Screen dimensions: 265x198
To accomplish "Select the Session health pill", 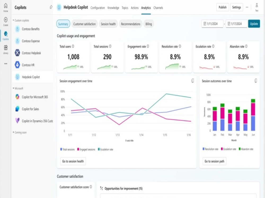I will [108, 24].
